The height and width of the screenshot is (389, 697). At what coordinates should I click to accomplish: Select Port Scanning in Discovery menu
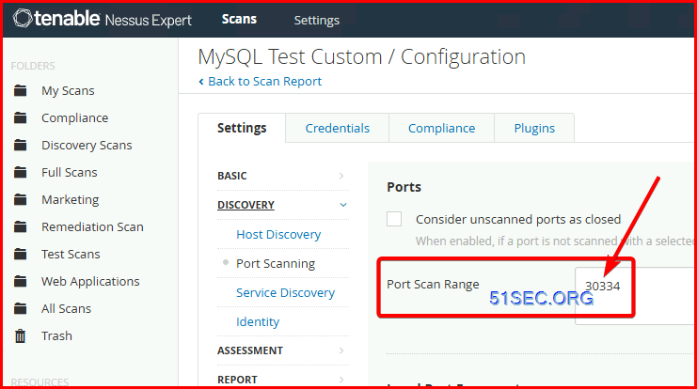[276, 264]
